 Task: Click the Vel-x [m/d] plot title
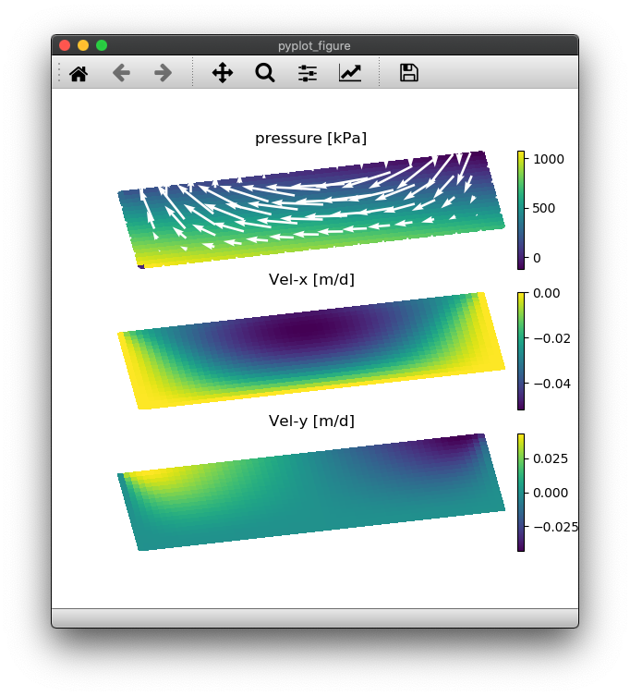(x=311, y=280)
